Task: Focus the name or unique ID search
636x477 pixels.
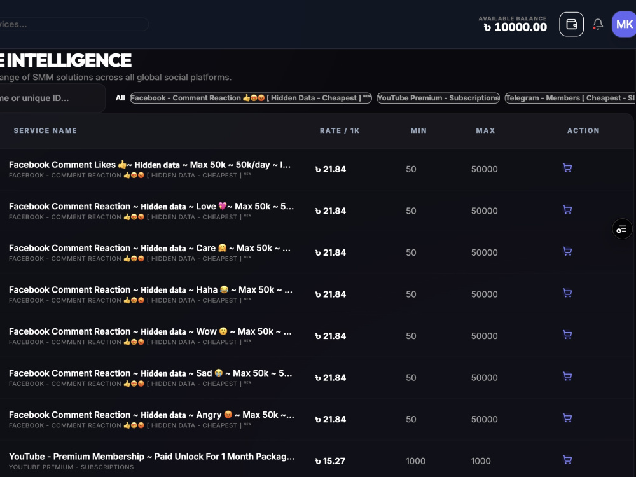Action: (x=51, y=98)
